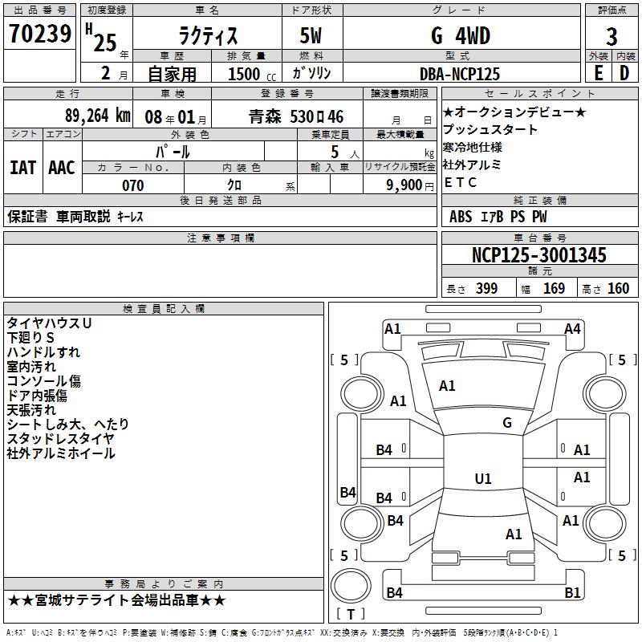Screen dimensions: 642x642
Task: Click the "A4" mark on front bumper
Action: [x=572, y=329]
